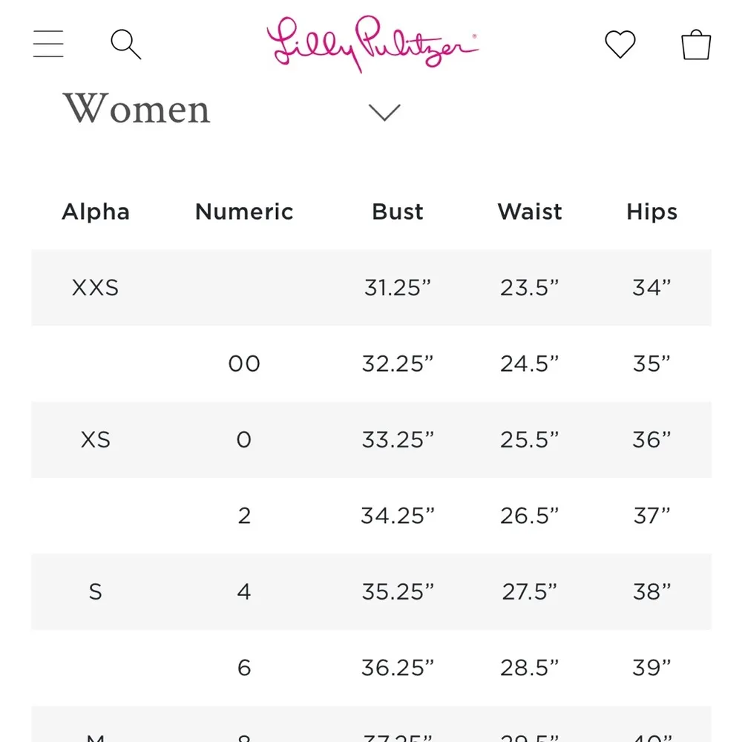Click the numeric size 00 cell
Viewport: 742px width, 742px height.
point(244,364)
